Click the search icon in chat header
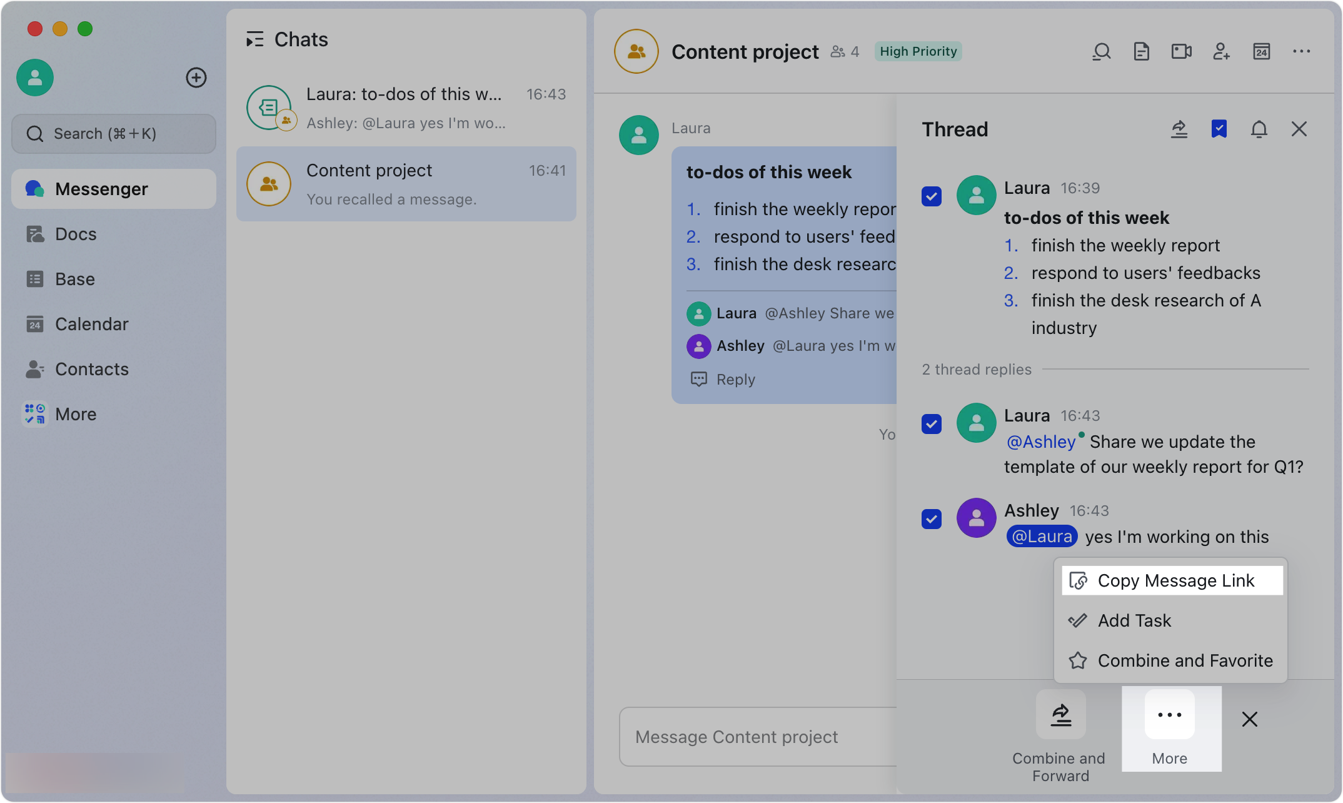Screen dimensions: 1343x803 tap(1101, 52)
